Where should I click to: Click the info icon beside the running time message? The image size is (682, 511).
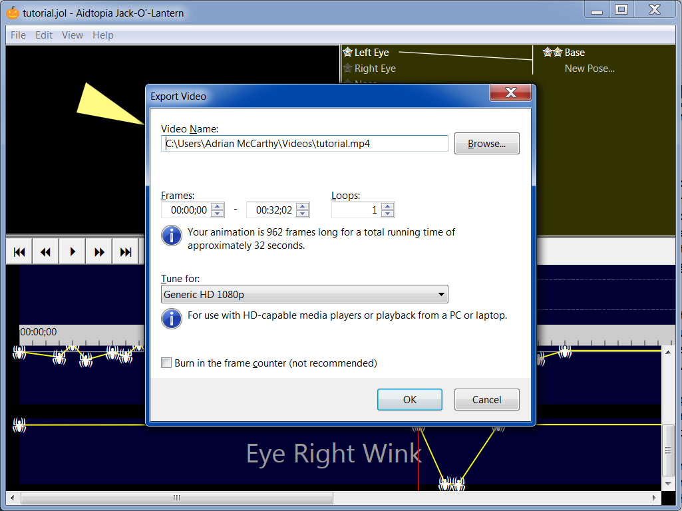[172, 236]
